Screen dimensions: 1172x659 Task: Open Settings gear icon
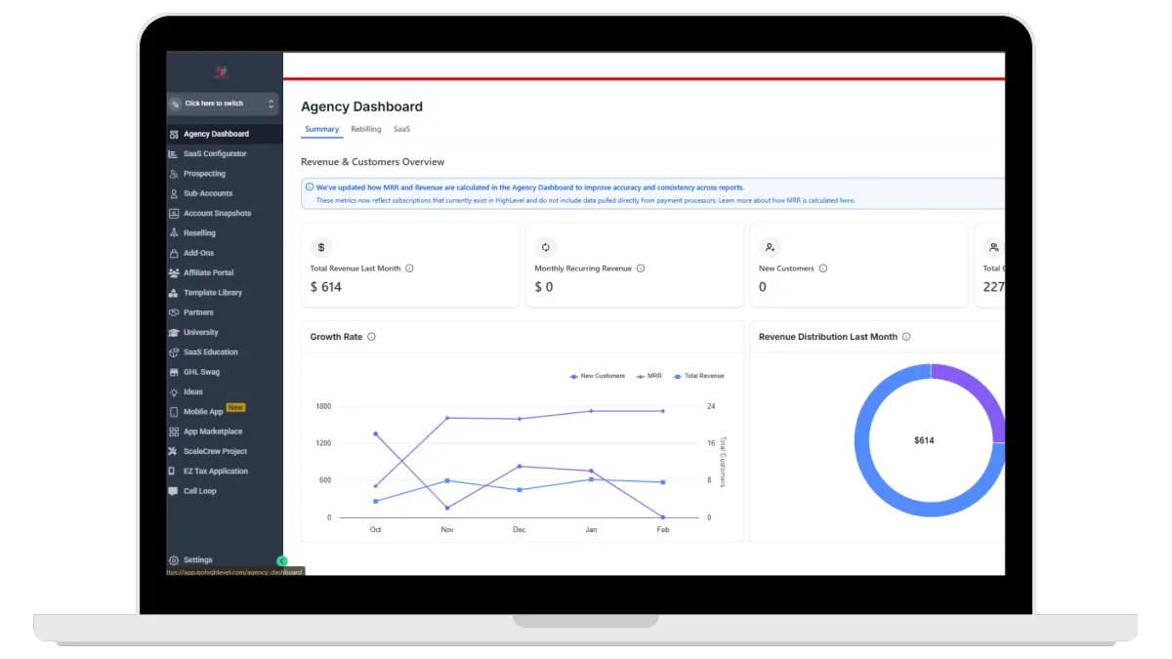[x=174, y=560]
